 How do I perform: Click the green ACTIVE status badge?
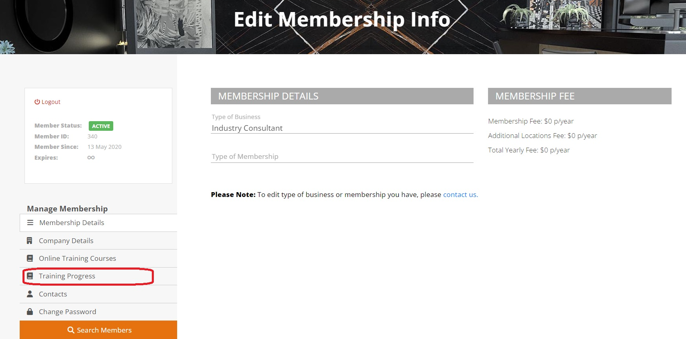(x=101, y=126)
